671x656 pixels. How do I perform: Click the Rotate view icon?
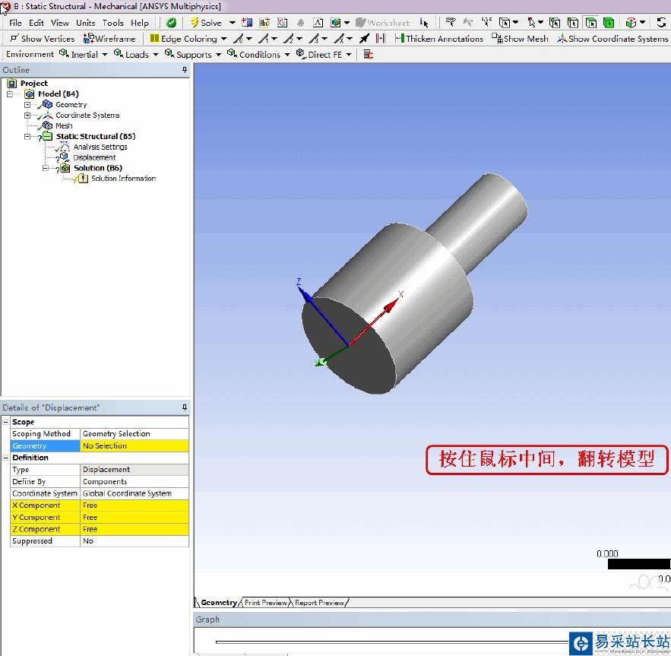point(662,23)
